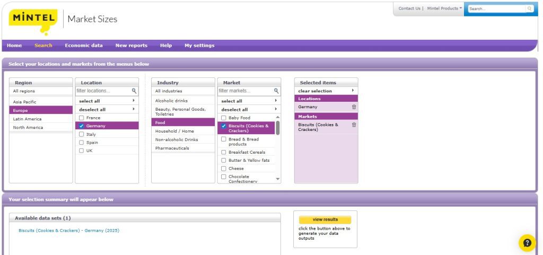Open the Help nav tab
Image resolution: width=543 pixels, height=255 pixels.
(x=166, y=45)
